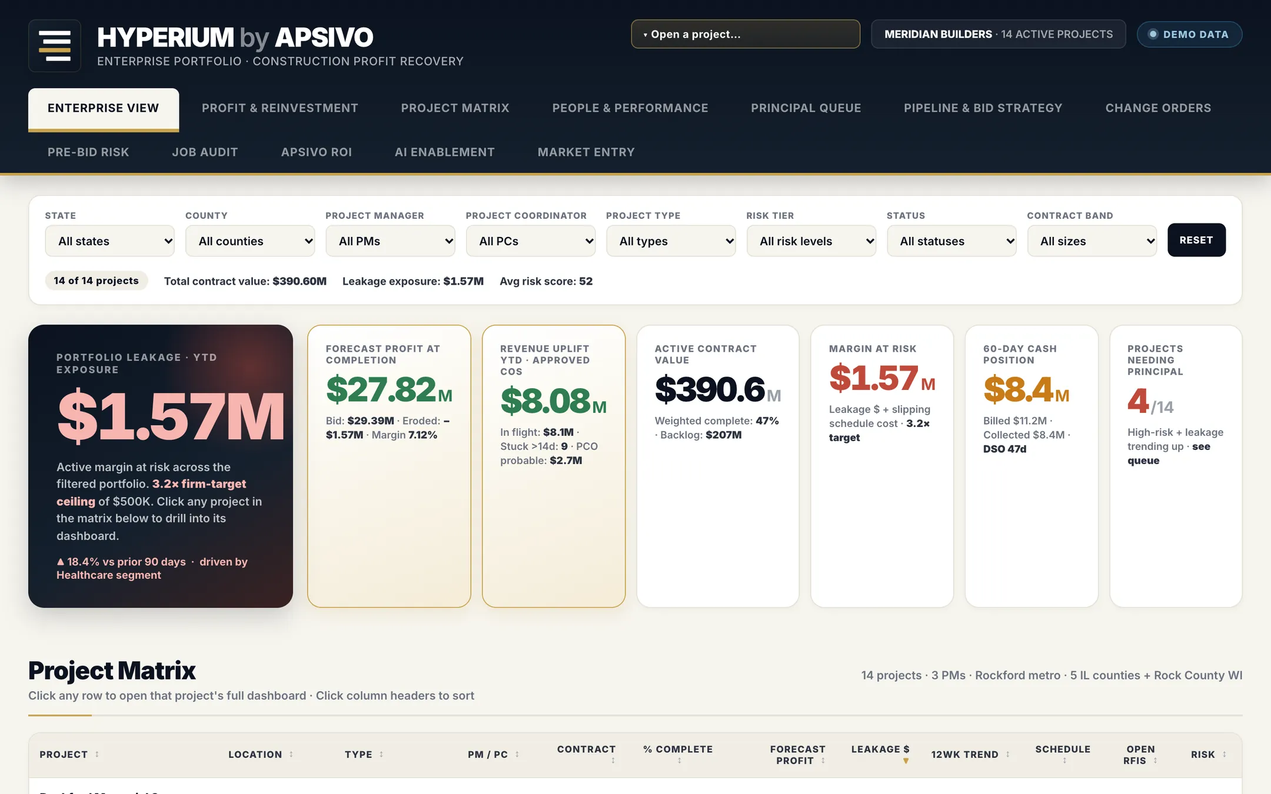
Task: Open People & Performance tab
Action: (x=630, y=108)
